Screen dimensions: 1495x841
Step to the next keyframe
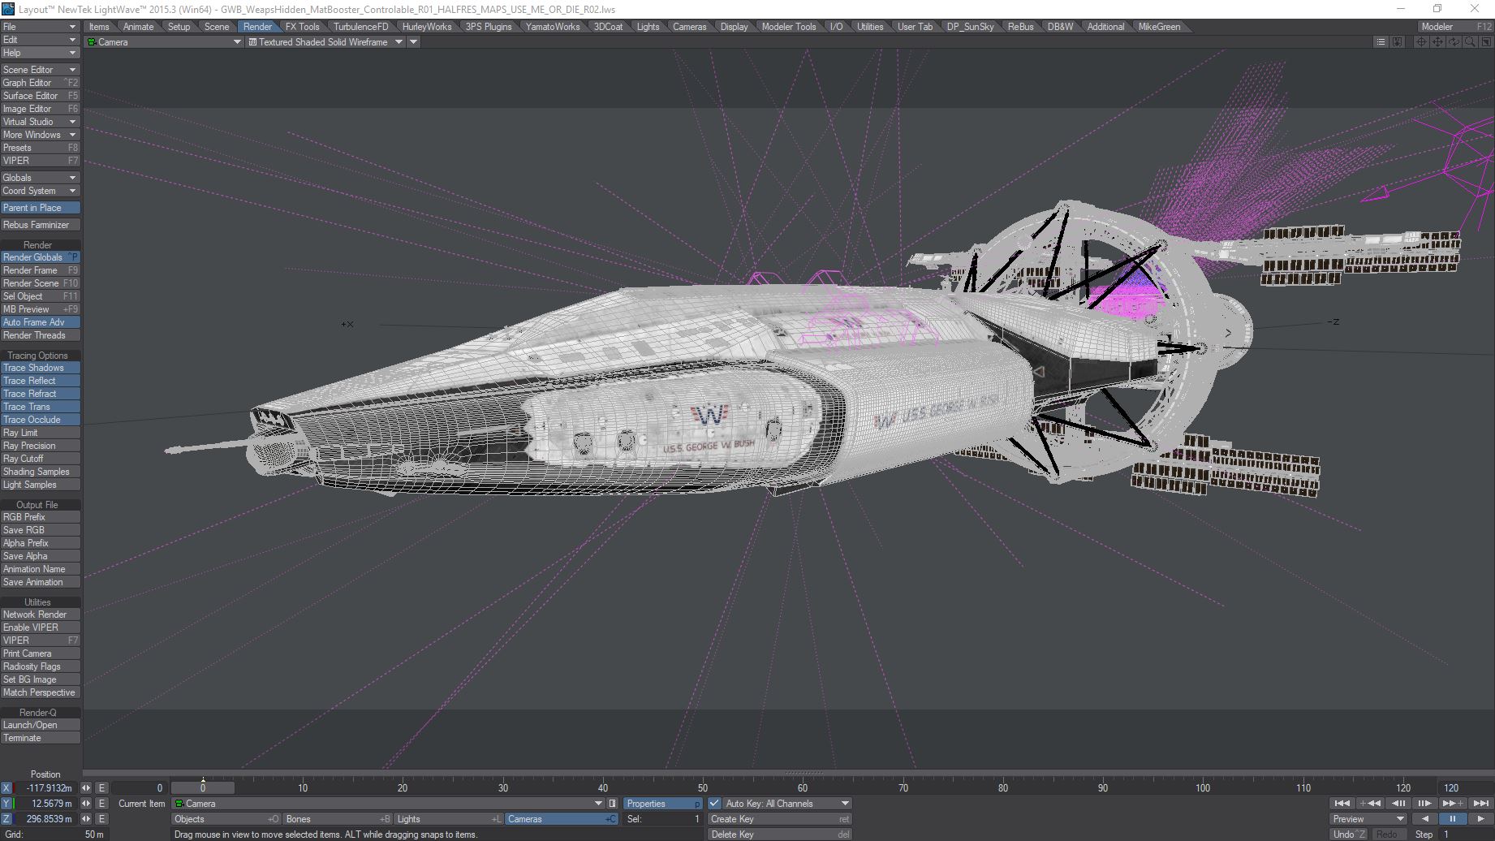[x=1452, y=804]
